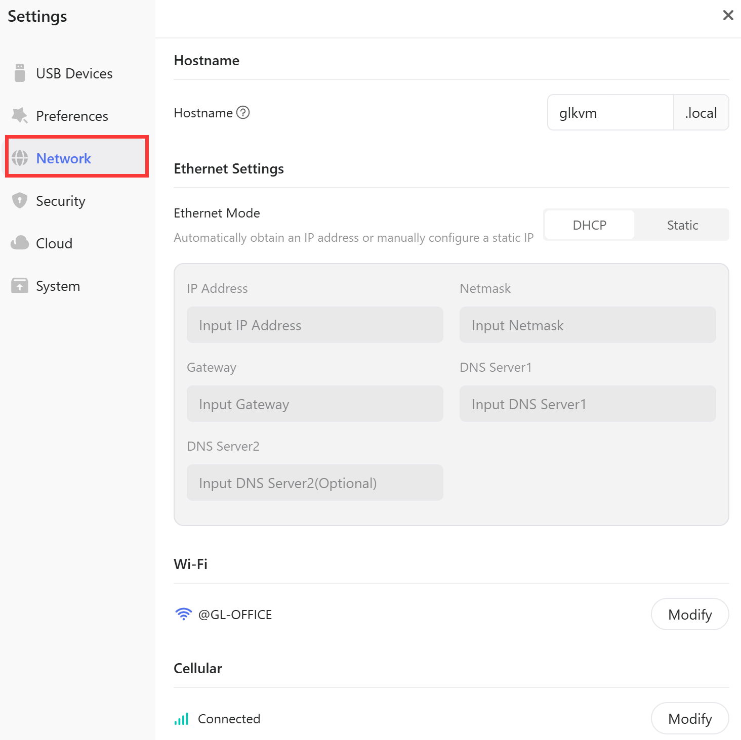
Task: Click the Cloud icon in sidebar
Action: [20, 243]
